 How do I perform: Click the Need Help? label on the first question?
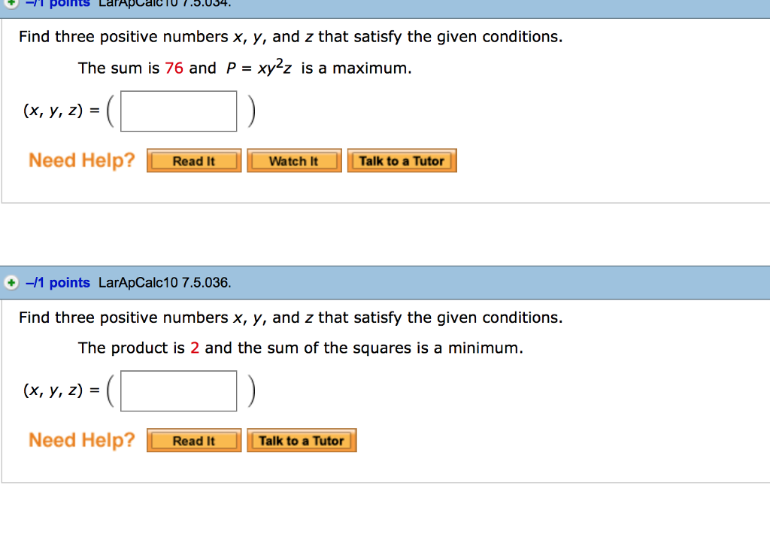pyautogui.click(x=80, y=160)
